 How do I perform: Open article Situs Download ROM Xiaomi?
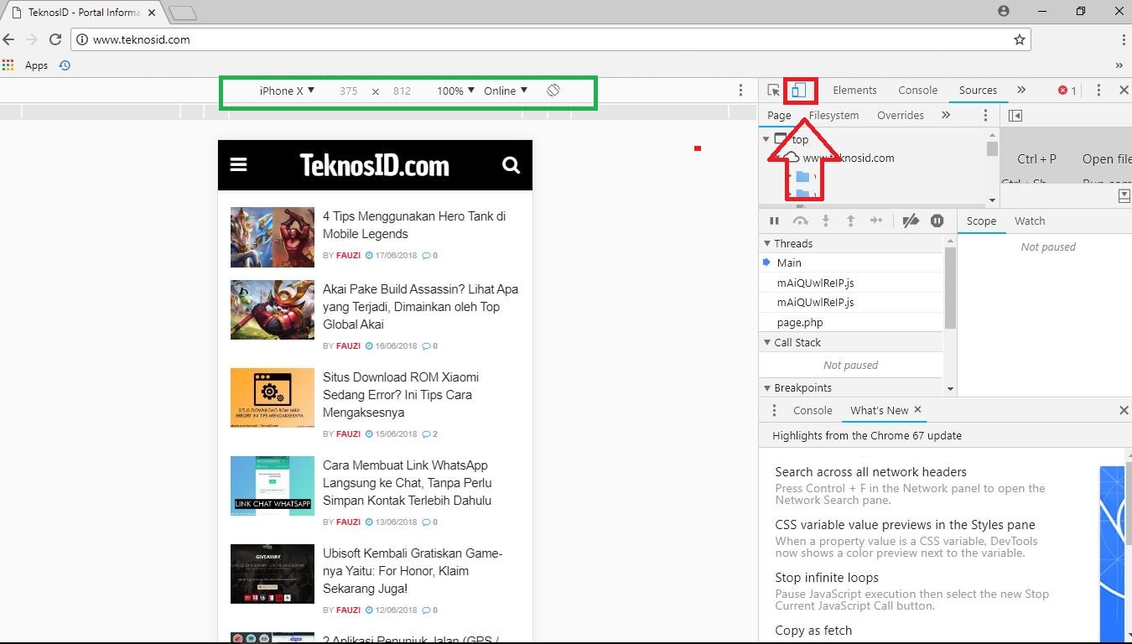(401, 394)
